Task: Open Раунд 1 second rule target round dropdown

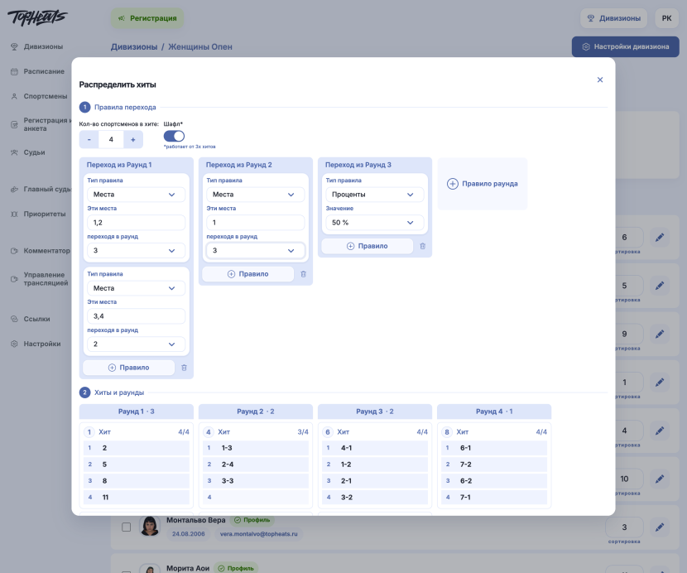Action: click(x=137, y=344)
